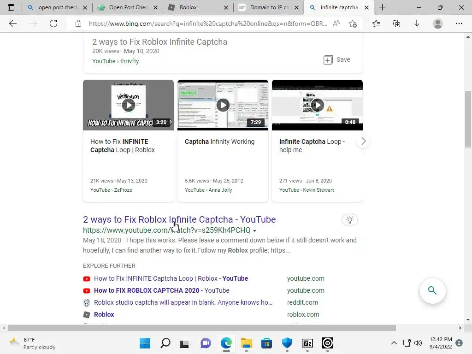Click the horizontal scrollbar thumb
This screenshot has width=472, height=354.
click(202, 328)
